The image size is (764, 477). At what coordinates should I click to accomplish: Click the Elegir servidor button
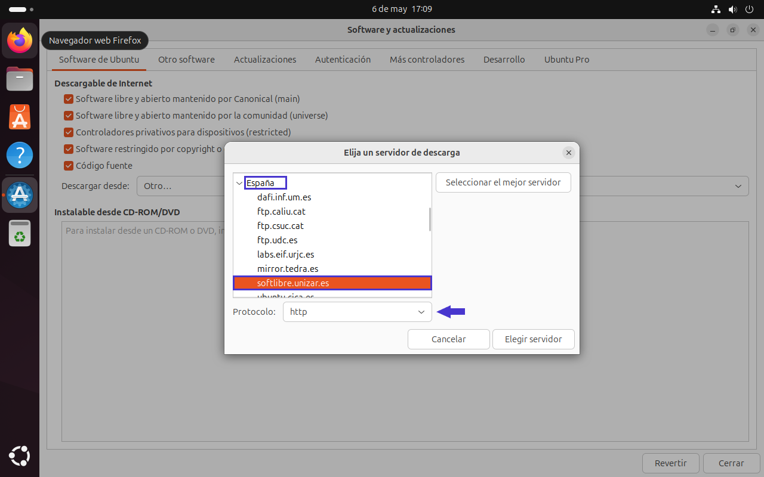534,339
